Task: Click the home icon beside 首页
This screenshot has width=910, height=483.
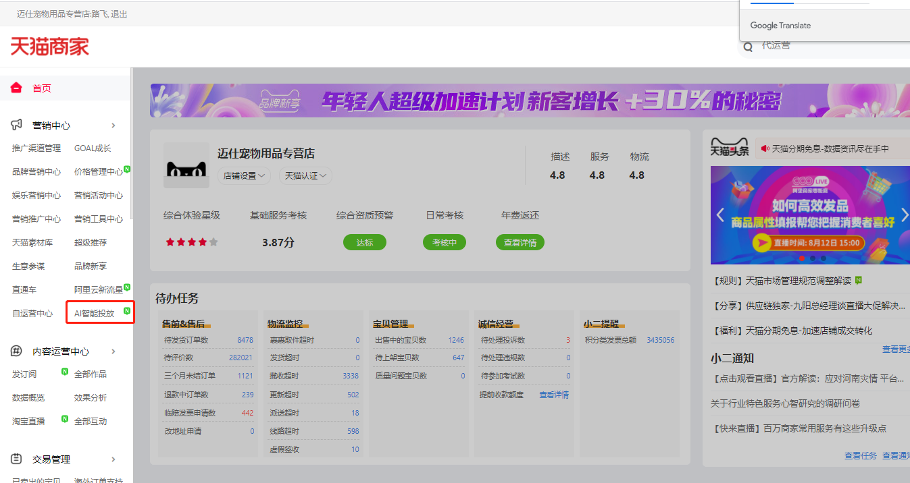Action: [x=17, y=88]
